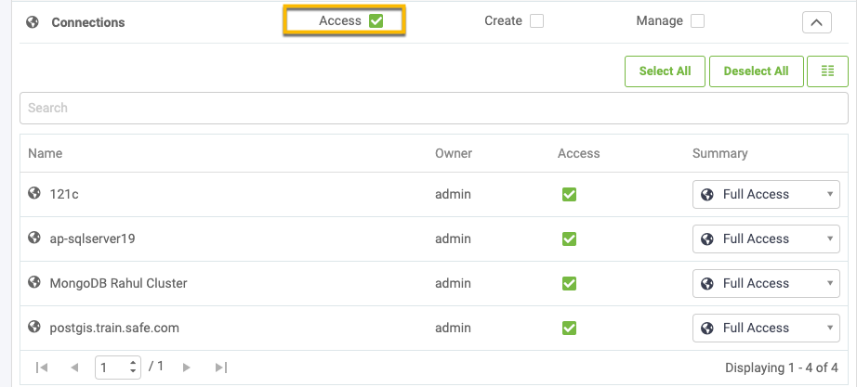The width and height of the screenshot is (857, 387).
Task: Enable the Create permission checkbox
Action: tap(536, 20)
